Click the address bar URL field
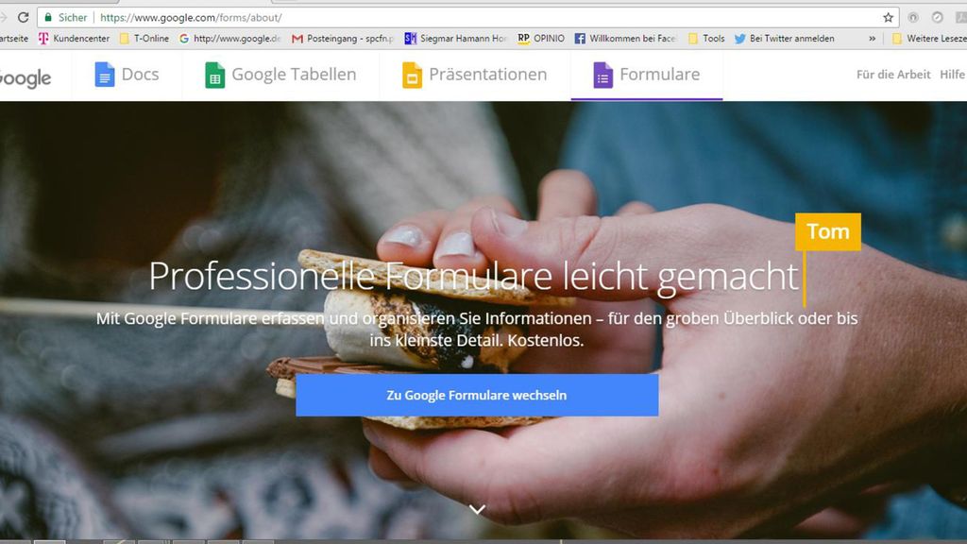 coord(468,17)
